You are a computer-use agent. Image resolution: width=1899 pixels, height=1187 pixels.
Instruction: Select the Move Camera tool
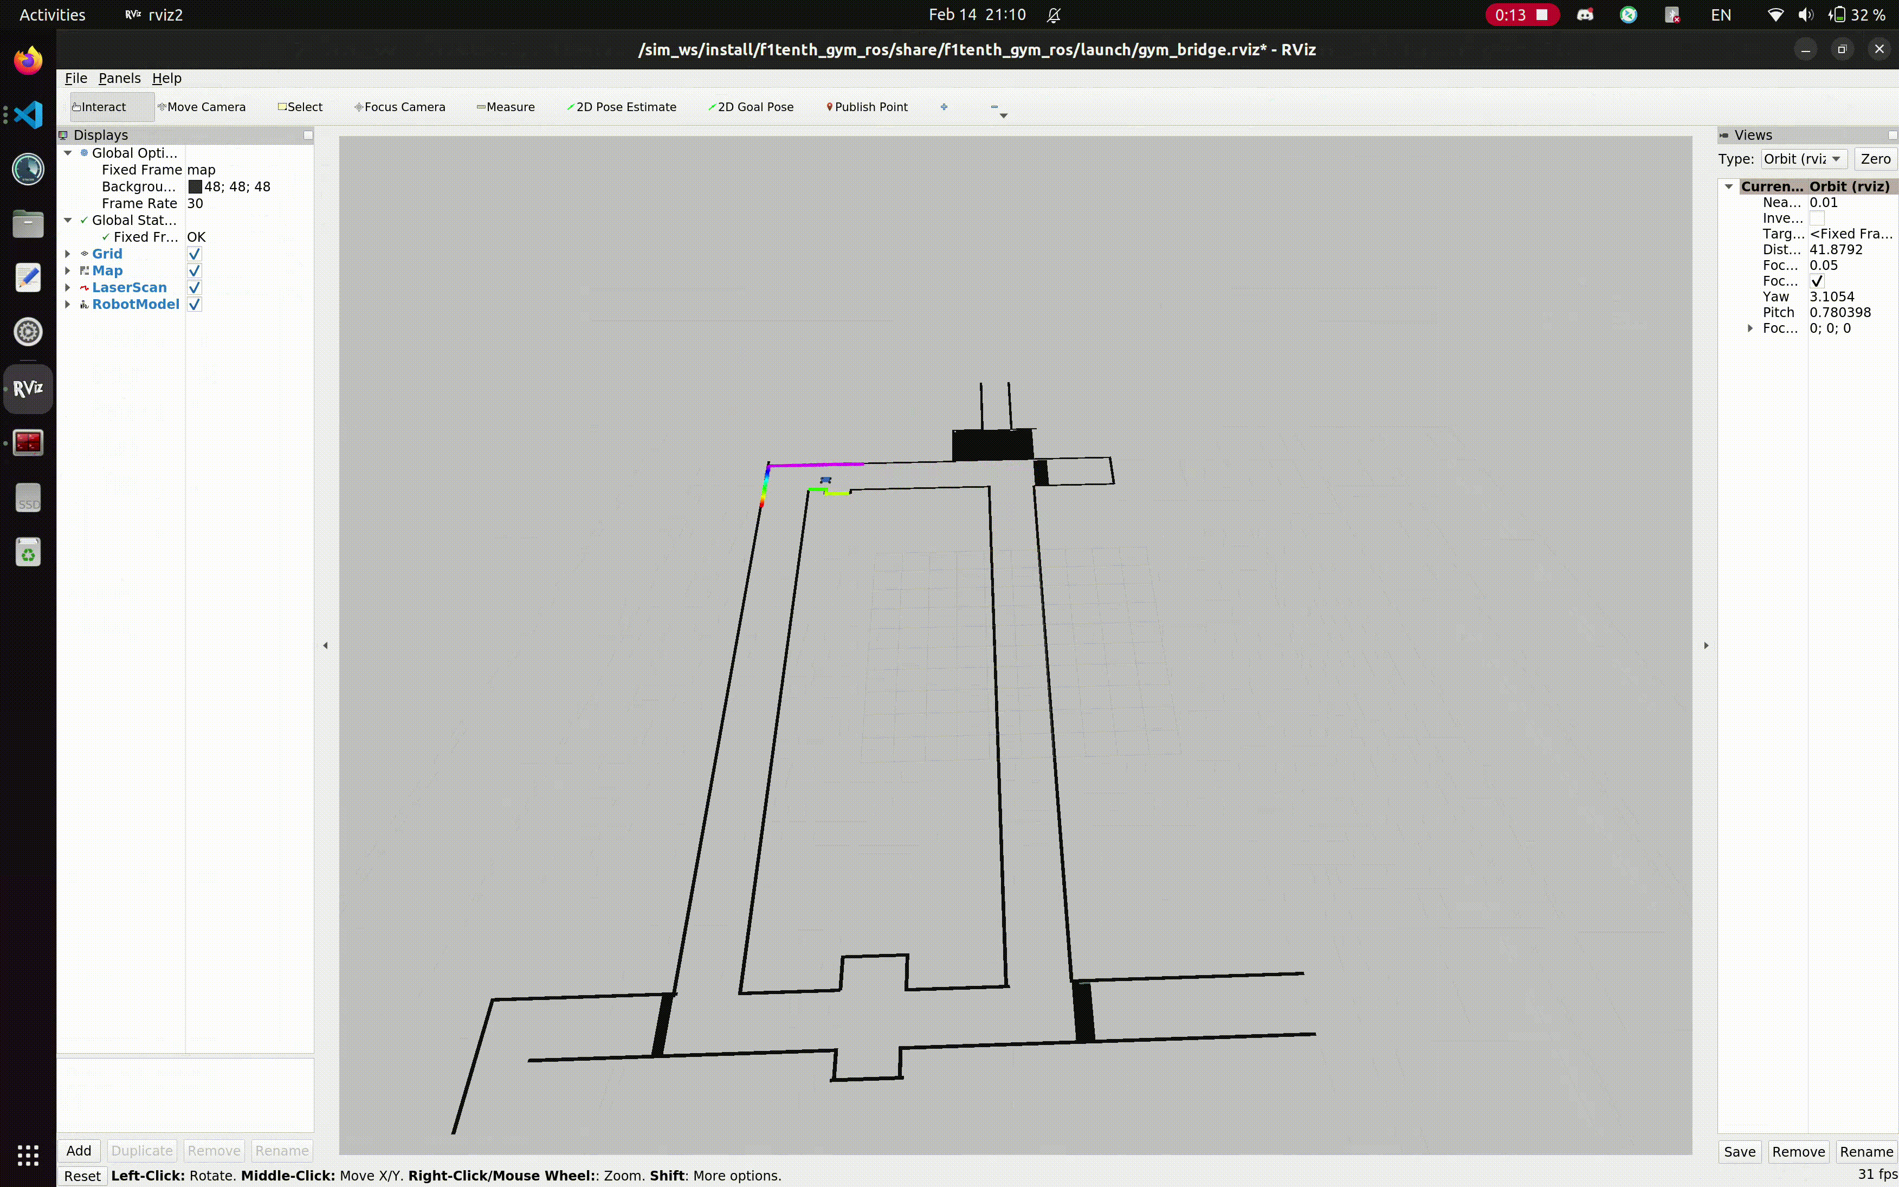click(x=202, y=107)
